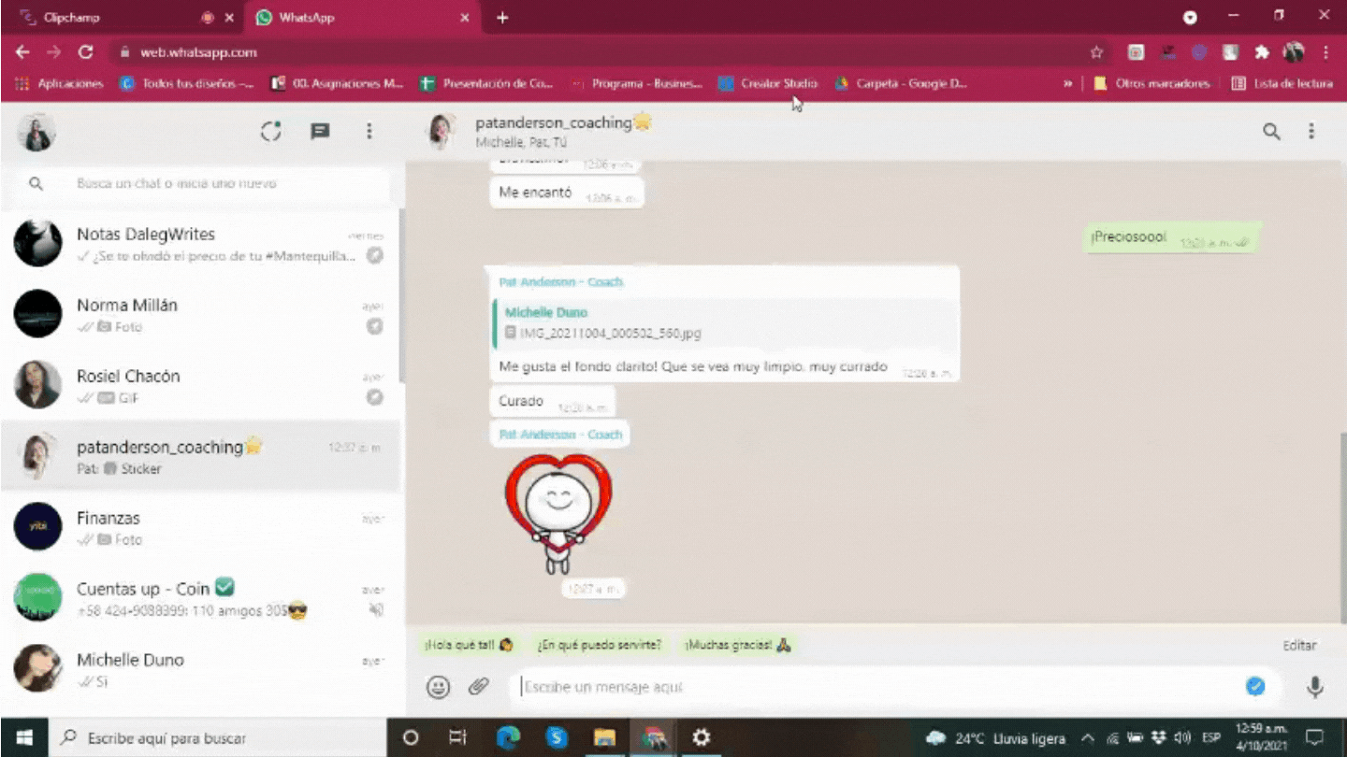Click the web.whatsapp.com address bar
1347x757 pixels.
pyautogui.click(x=599, y=52)
